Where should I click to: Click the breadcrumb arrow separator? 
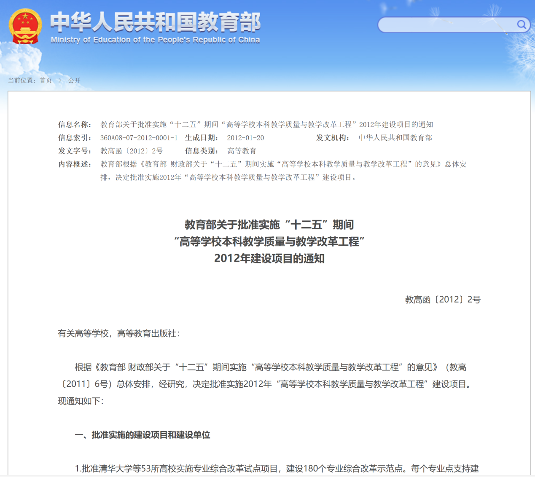pos(60,80)
